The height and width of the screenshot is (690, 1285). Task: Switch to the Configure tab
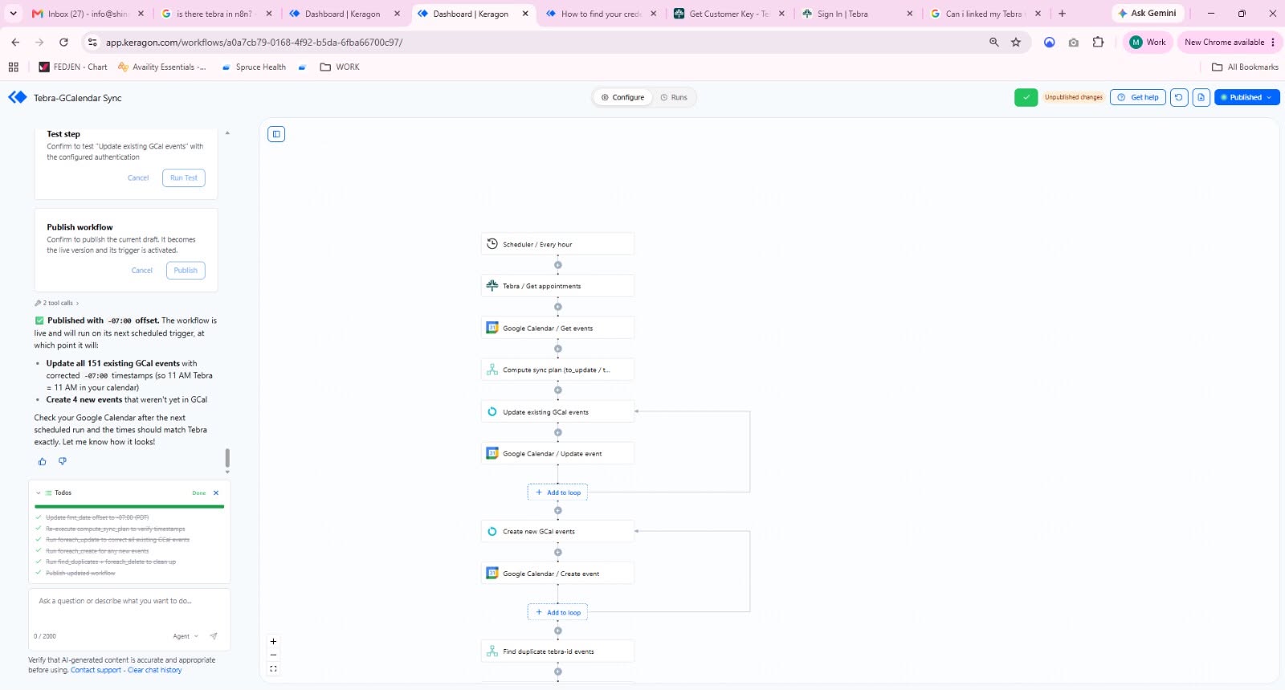[x=622, y=97]
